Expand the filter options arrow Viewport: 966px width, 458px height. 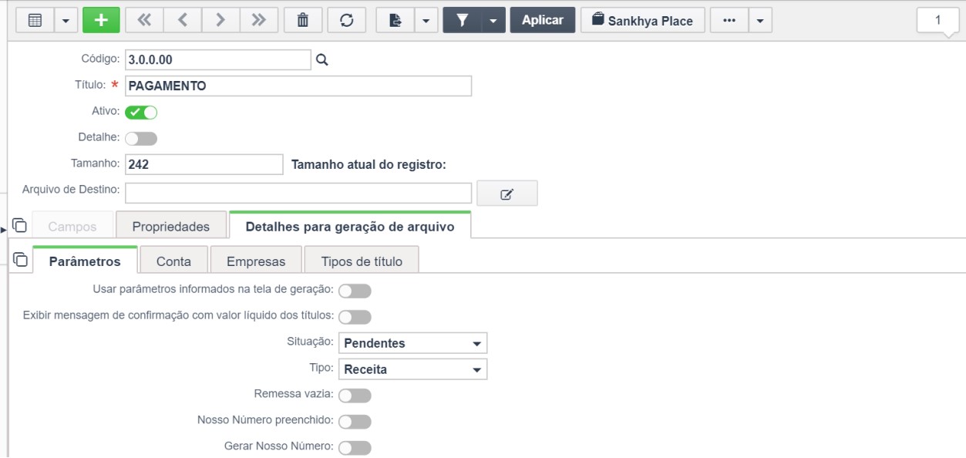point(493,20)
